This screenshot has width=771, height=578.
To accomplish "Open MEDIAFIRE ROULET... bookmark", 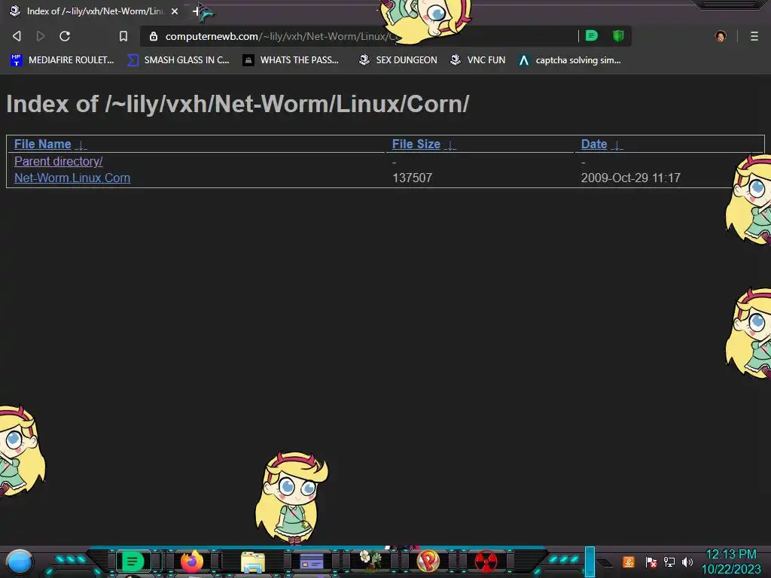I will pos(62,60).
